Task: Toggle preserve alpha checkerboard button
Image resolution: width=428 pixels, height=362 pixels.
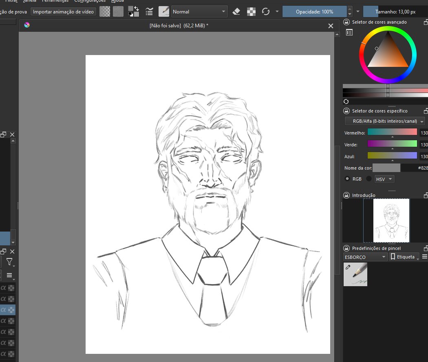Action: tap(251, 12)
